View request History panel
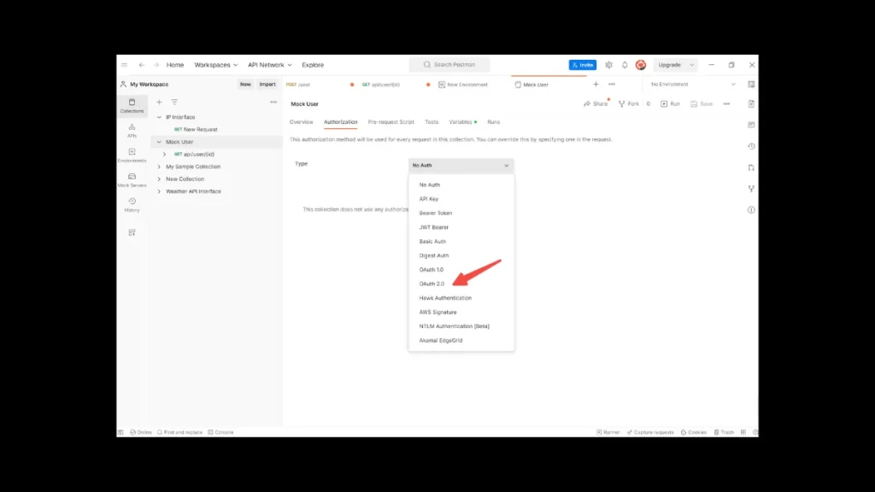 point(132,206)
